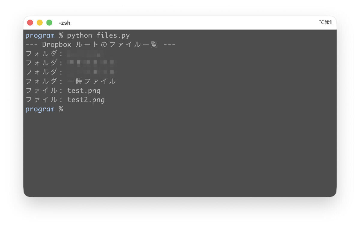Click the red close traffic light
Viewport: 360px width, 228px height.
[x=30, y=23]
